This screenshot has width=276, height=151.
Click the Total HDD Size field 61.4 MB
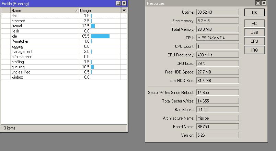pos(218,80)
